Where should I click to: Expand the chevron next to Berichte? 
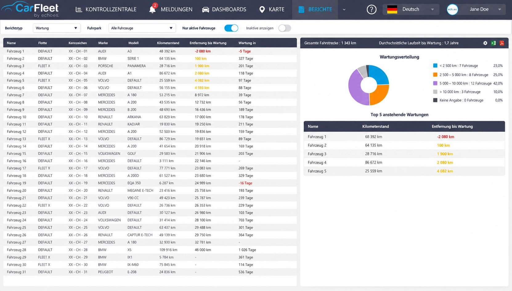click(344, 10)
